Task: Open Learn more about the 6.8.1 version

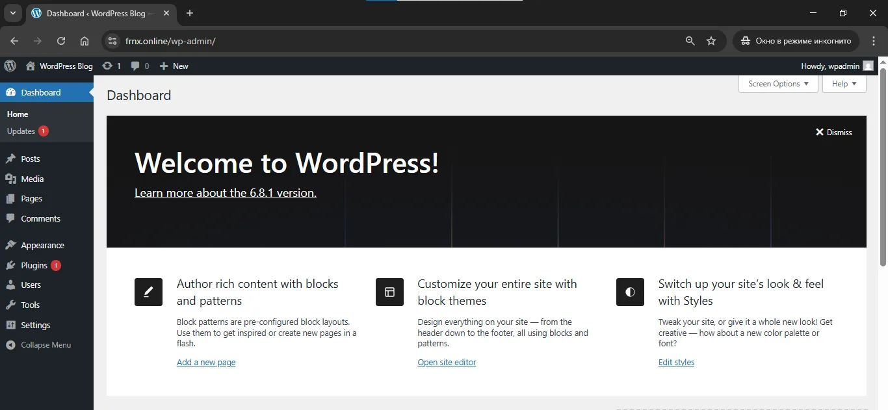Action: point(226,193)
